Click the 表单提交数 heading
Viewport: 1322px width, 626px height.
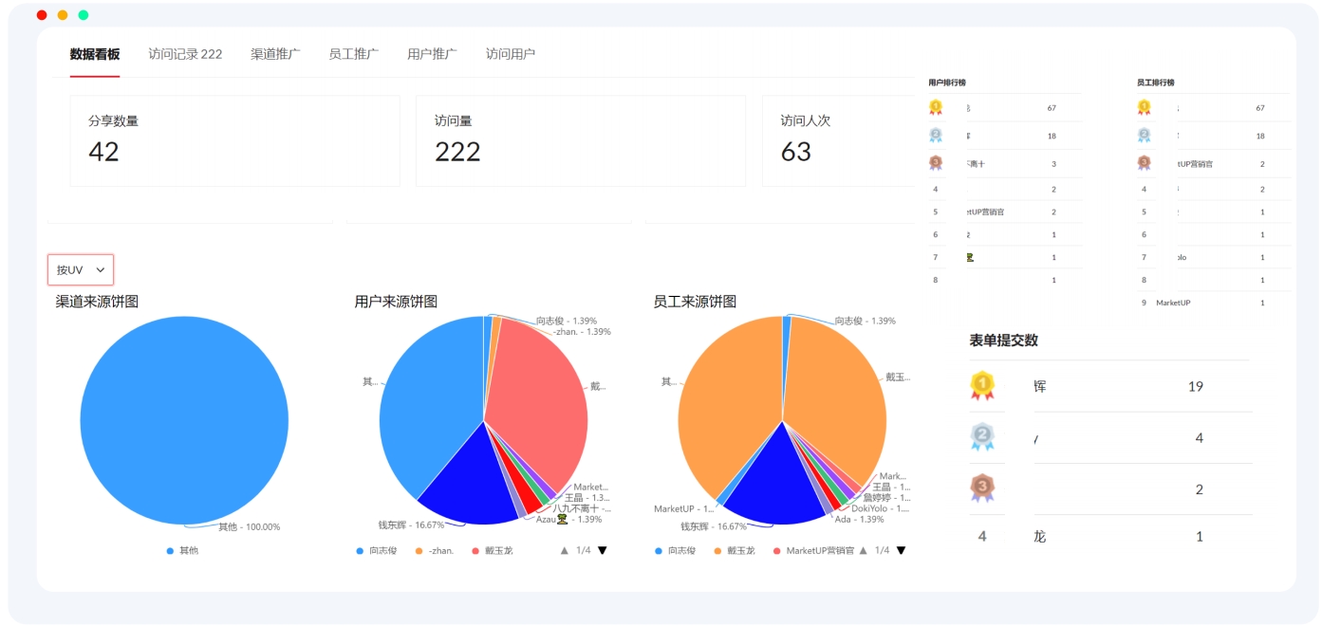1004,341
